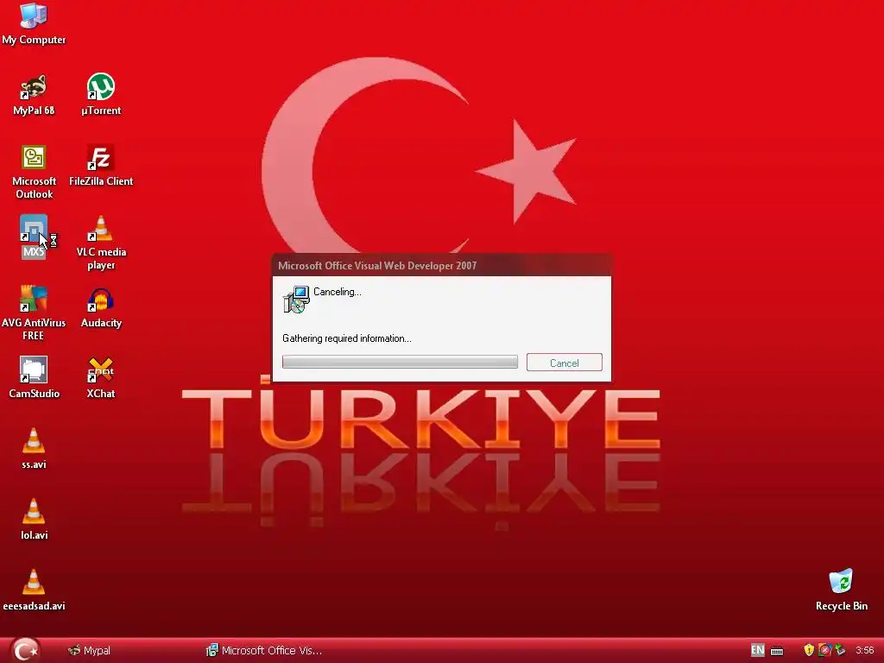Click the 'Gathering required information...' status text
This screenshot has width=884, height=663.
[x=347, y=338]
